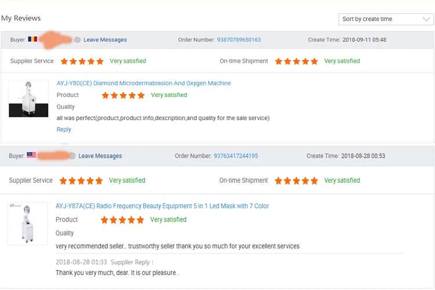This screenshot has height=290, width=435.
Task: Open order number 93870789650163
Action: point(238,40)
